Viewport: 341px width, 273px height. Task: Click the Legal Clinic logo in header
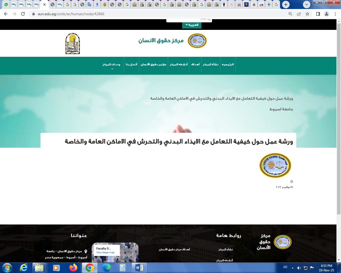point(197,41)
